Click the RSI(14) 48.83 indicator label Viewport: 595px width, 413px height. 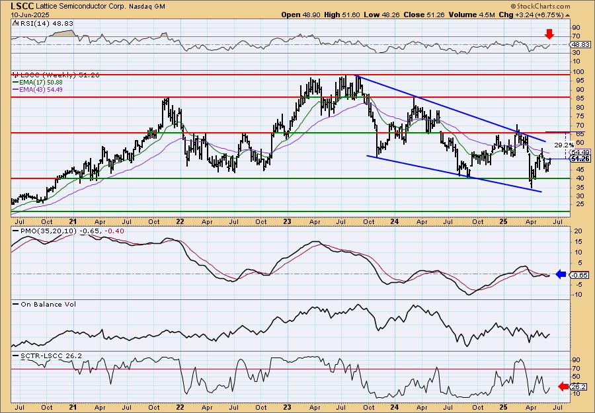point(46,24)
